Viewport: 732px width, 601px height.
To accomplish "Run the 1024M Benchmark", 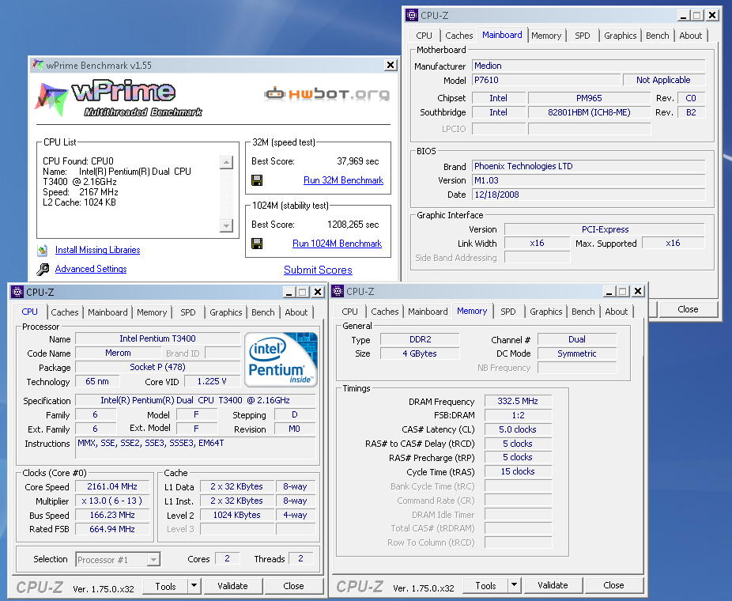I will (x=337, y=244).
